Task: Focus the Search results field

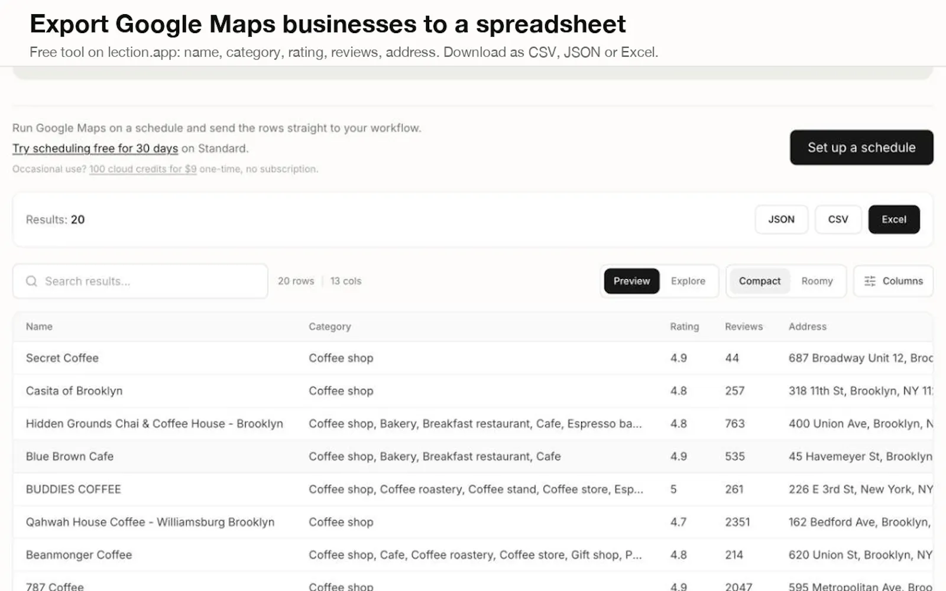Action: [x=140, y=281]
